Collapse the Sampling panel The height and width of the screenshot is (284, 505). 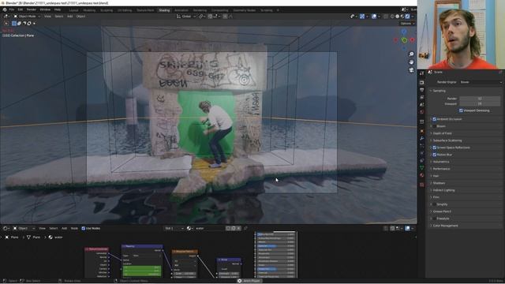[439, 91]
